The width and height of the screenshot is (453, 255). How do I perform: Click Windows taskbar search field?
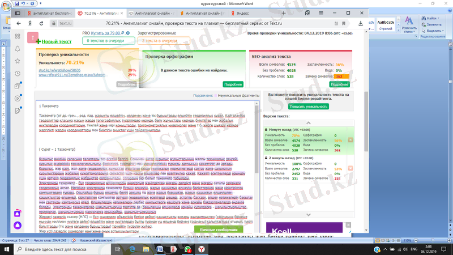[x=62, y=249]
